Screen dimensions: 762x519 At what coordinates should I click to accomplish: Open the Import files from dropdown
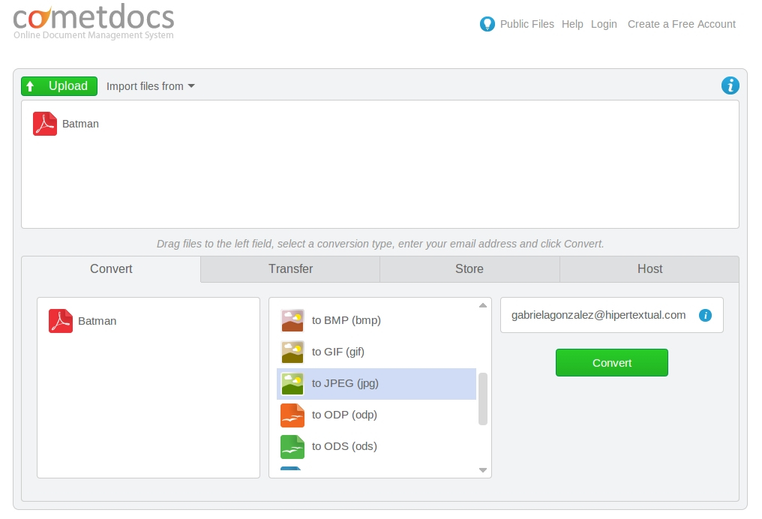[150, 85]
